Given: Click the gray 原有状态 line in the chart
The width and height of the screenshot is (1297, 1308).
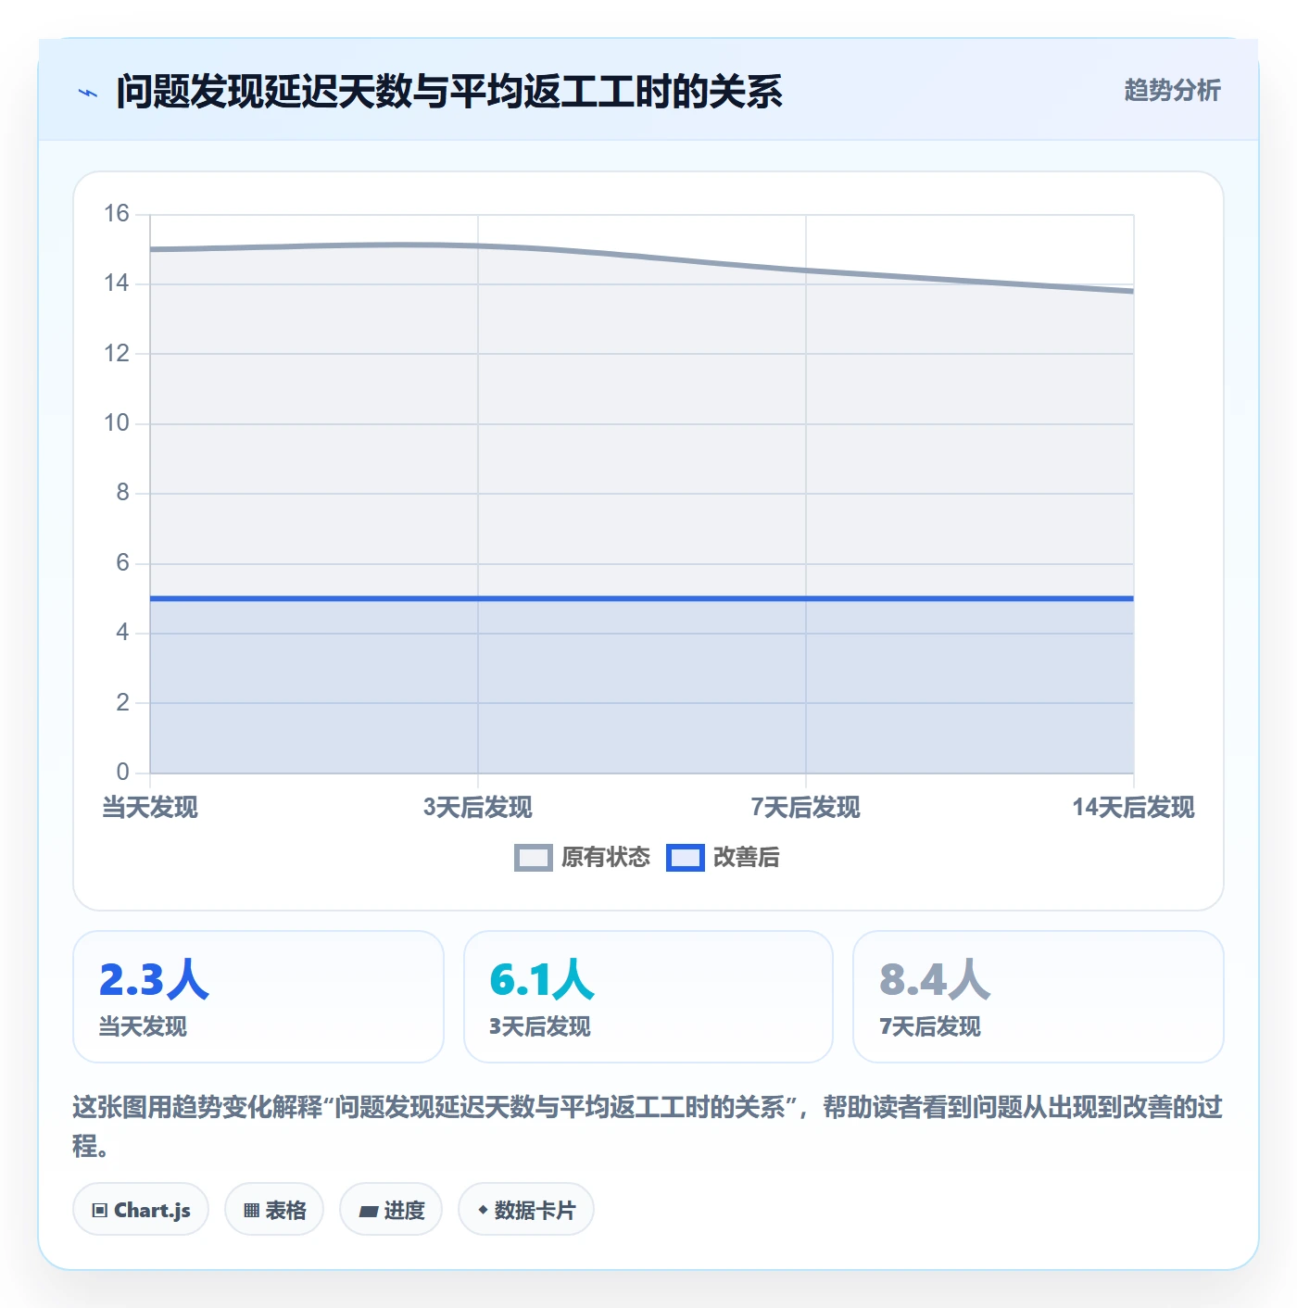Looking at the screenshot, I should coord(642,256).
